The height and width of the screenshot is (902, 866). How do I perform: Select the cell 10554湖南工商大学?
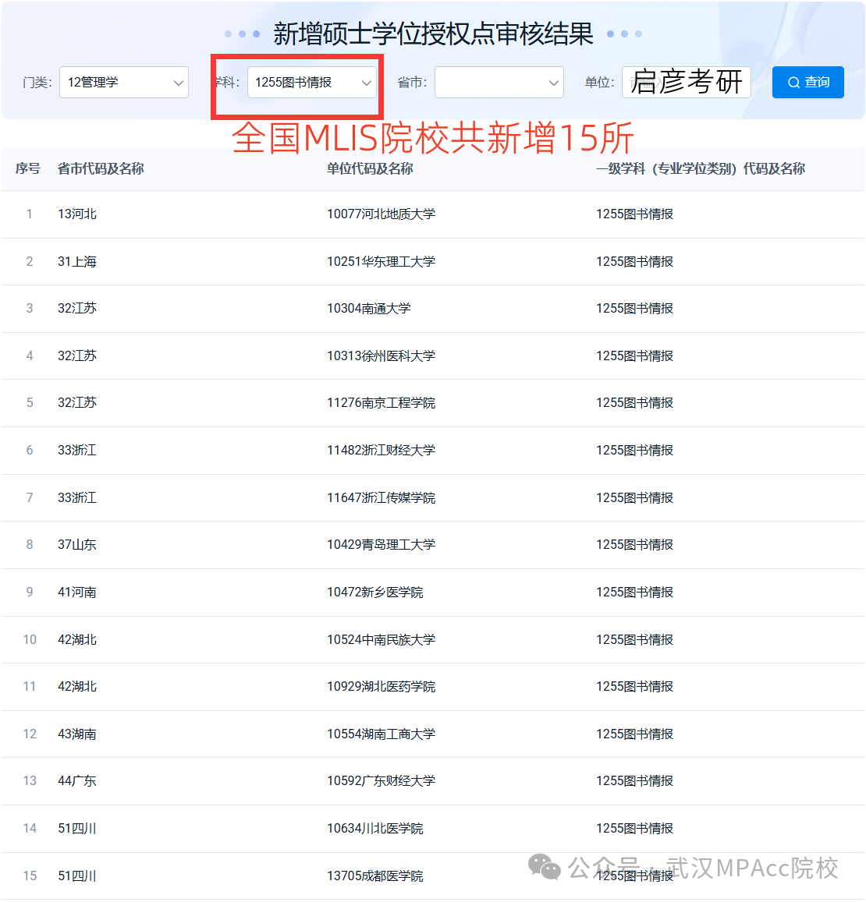[382, 734]
